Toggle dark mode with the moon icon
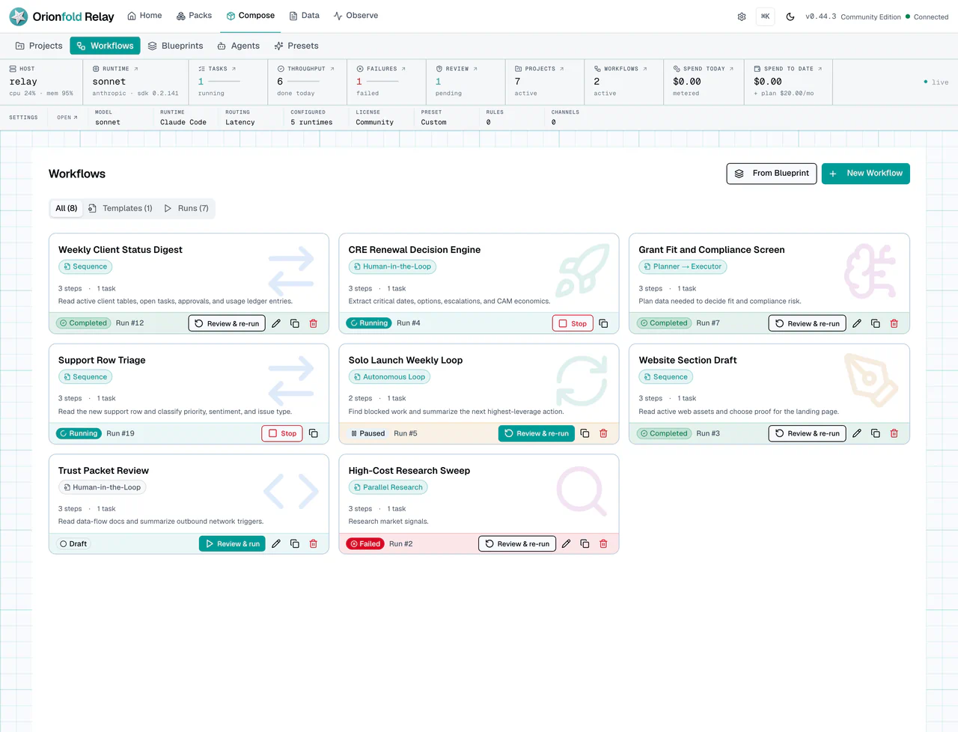 790,16
